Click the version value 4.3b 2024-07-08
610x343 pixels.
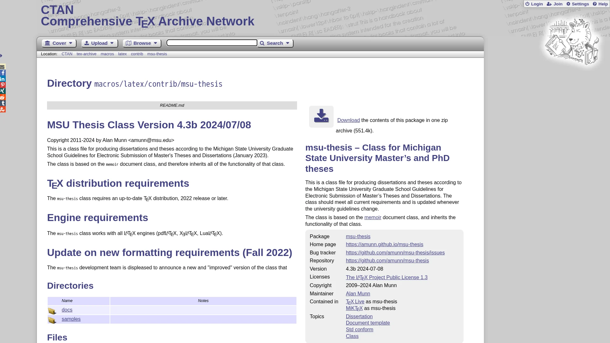point(364,269)
